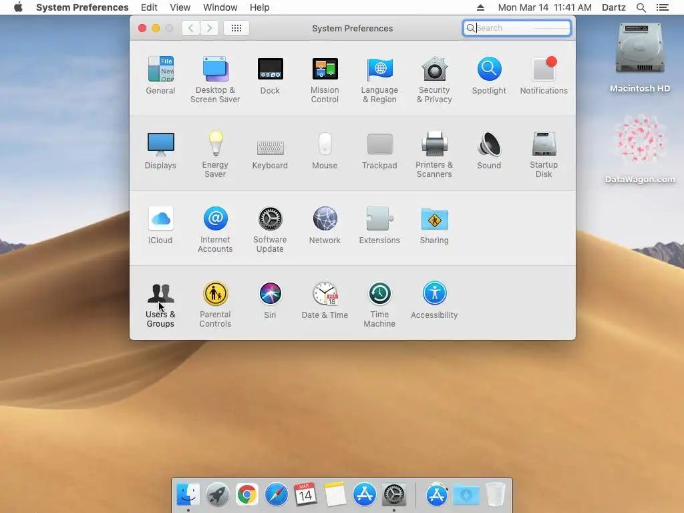Open the Window menu
This screenshot has height=513, width=684.
pyautogui.click(x=220, y=7)
